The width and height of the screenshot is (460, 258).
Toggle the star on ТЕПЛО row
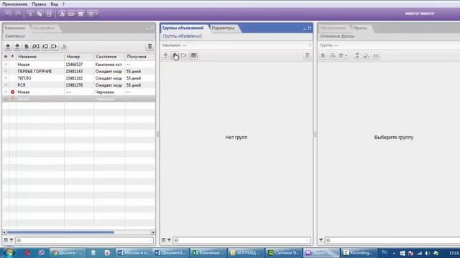coord(6,78)
